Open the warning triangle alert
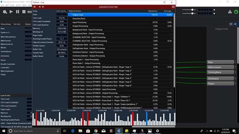This screenshot has height=134, width=239. pyautogui.click(x=230, y=12)
